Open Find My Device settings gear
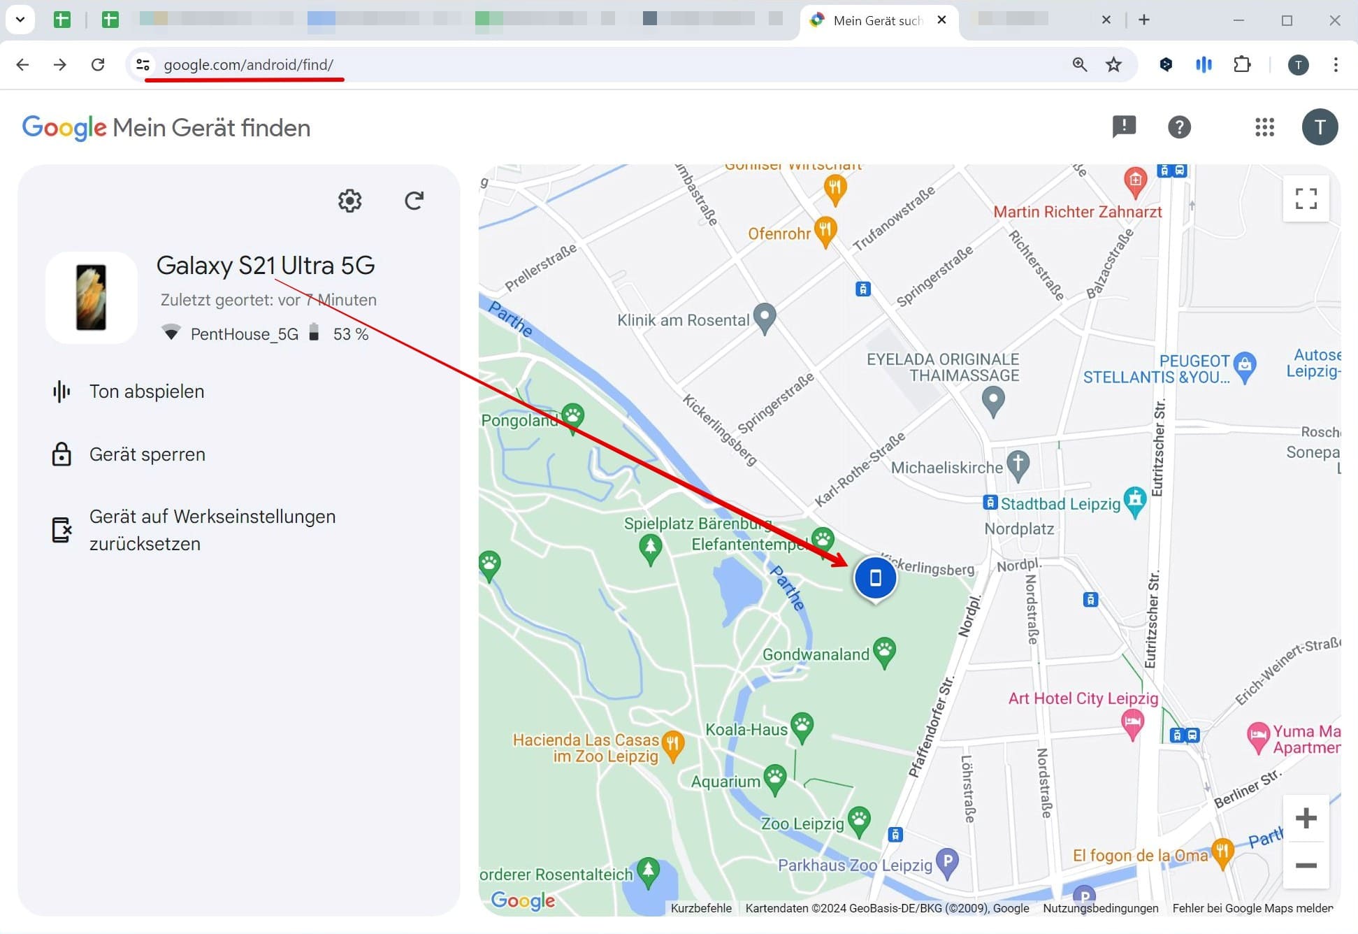The width and height of the screenshot is (1358, 934). pyautogui.click(x=349, y=201)
